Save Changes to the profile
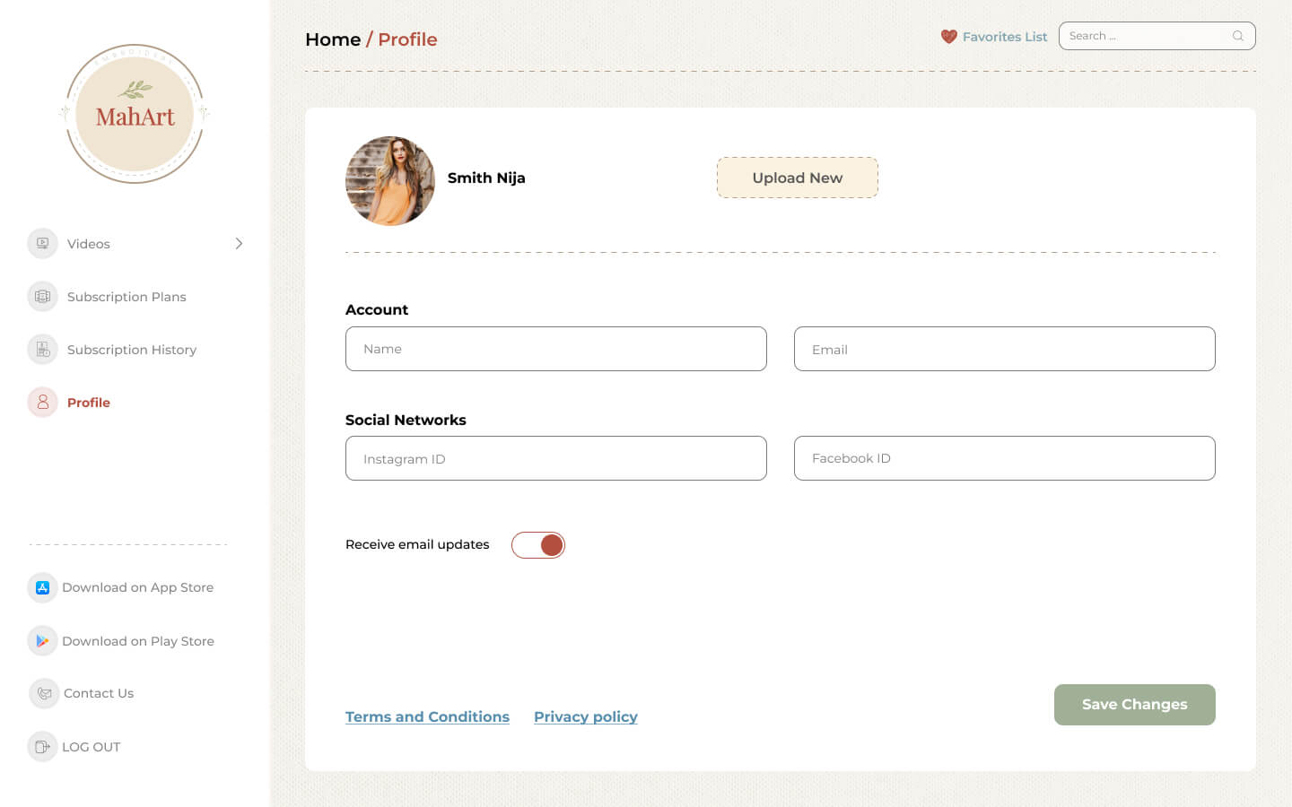 [x=1135, y=705]
